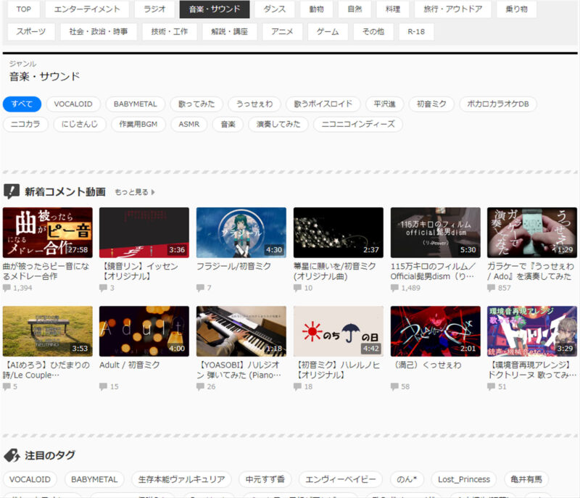This screenshot has height=498, width=580.
Task: Select the ラジオ genre tab
Action: coord(154,9)
